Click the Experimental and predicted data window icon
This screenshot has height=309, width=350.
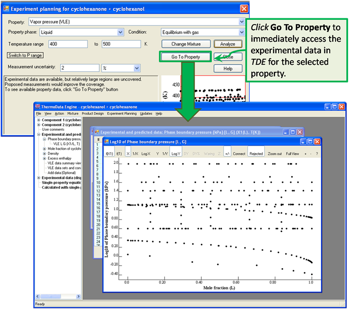pyautogui.click(x=97, y=132)
